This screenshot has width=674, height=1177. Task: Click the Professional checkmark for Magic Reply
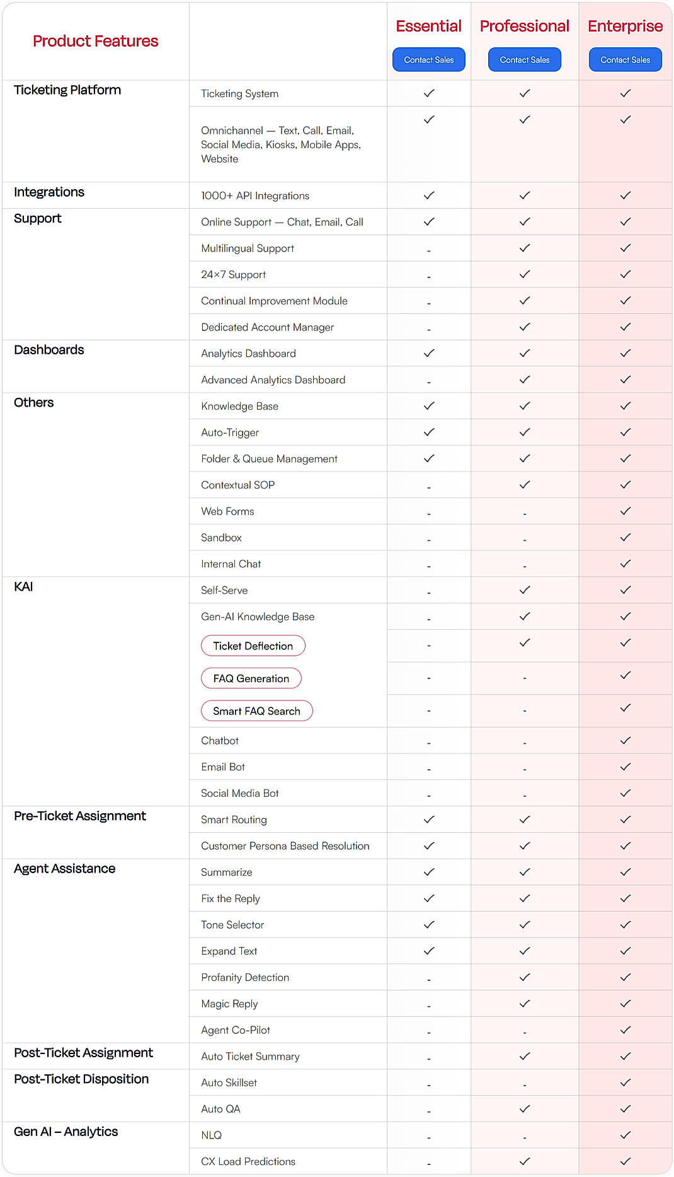[524, 1002]
